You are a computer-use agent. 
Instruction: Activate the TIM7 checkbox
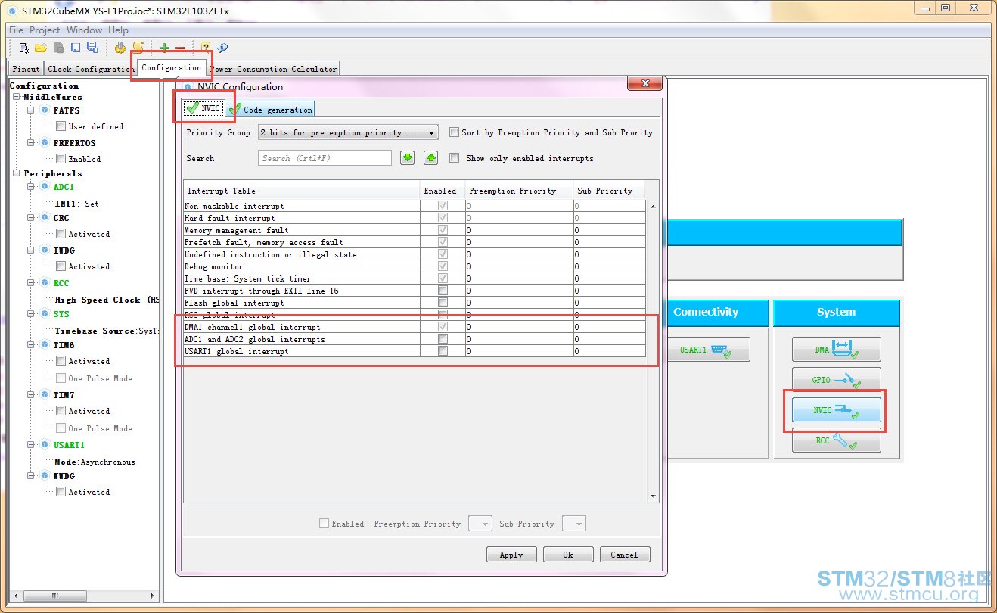[x=61, y=411]
